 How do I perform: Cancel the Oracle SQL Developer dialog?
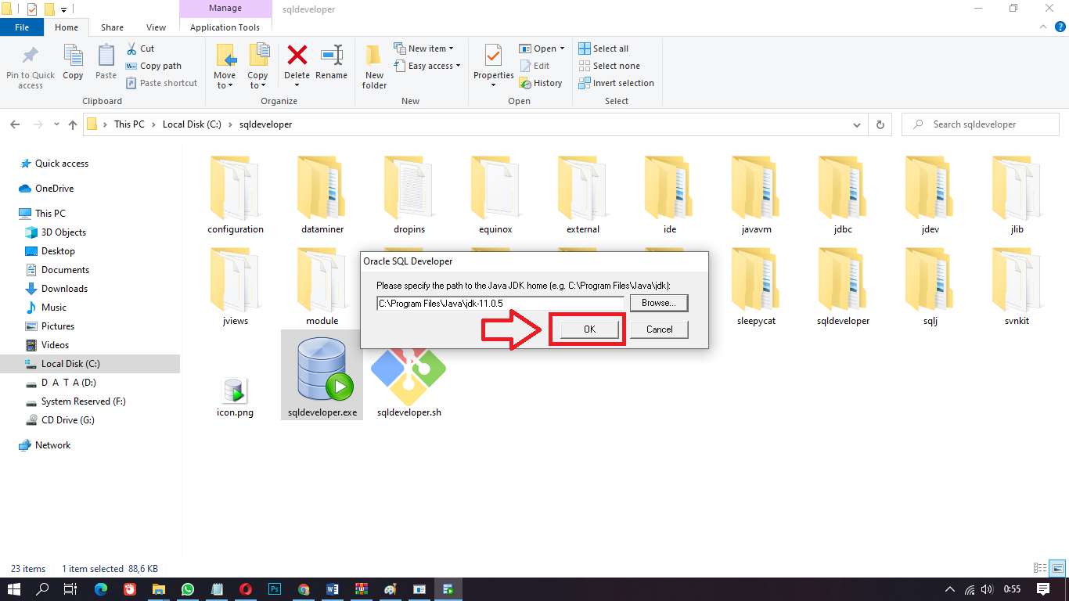coord(659,329)
